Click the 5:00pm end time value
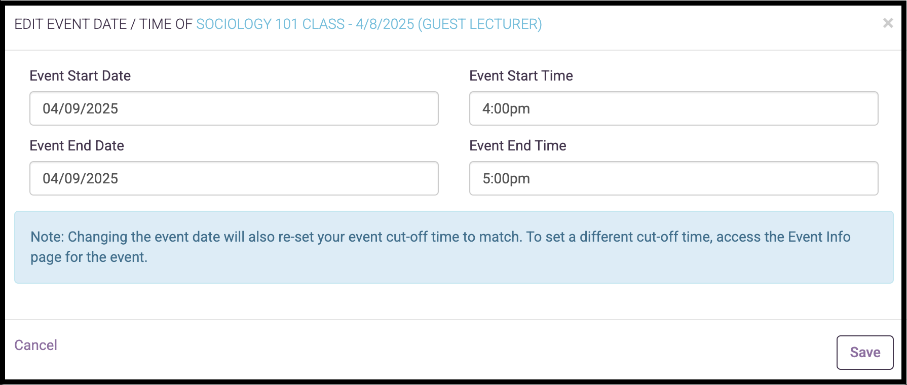Image resolution: width=907 pixels, height=385 pixels. [x=506, y=178]
